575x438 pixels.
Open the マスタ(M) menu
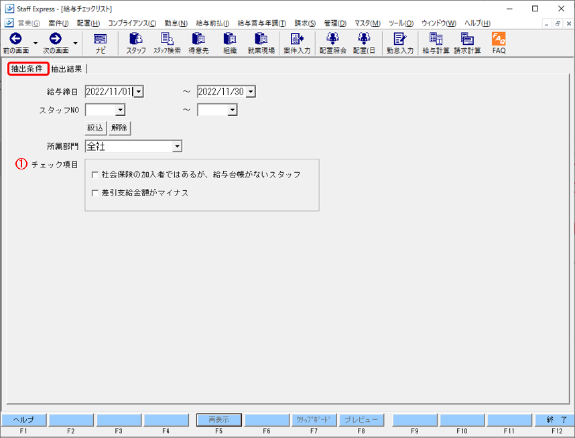(367, 23)
